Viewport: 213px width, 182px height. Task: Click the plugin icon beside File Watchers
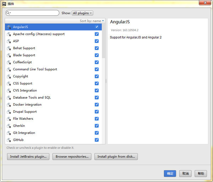pos(9,119)
